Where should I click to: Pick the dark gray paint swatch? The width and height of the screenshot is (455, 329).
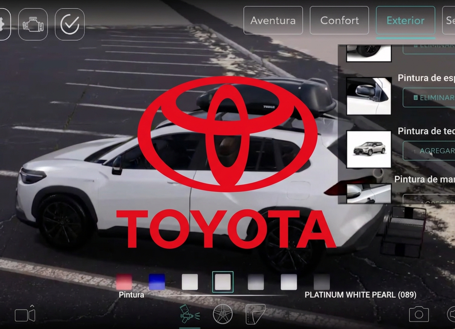(x=321, y=282)
